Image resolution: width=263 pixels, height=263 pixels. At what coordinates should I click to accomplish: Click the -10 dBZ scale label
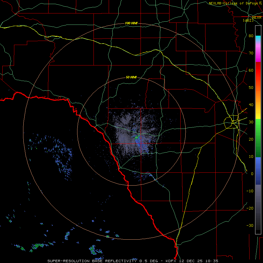(x=250, y=191)
